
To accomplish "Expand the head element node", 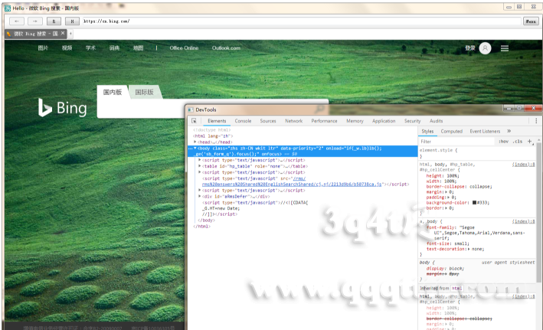I will point(195,142).
